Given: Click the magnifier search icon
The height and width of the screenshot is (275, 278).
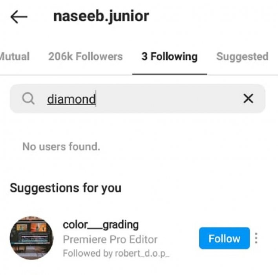Looking at the screenshot, I should pyautogui.click(x=28, y=99).
